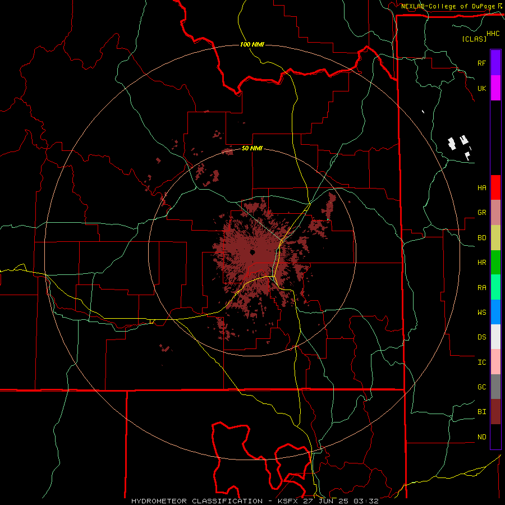This screenshot has height=505, width=505.
Task: Select the IC light pink legend swatch
Action: point(495,362)
